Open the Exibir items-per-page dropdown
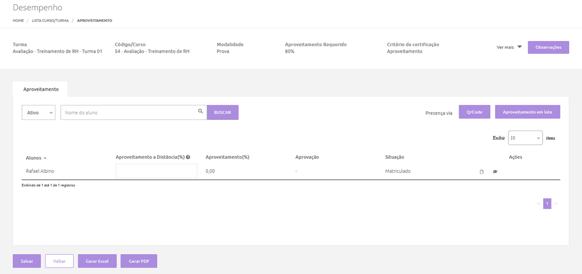582x274 pixels. [525, 138]
